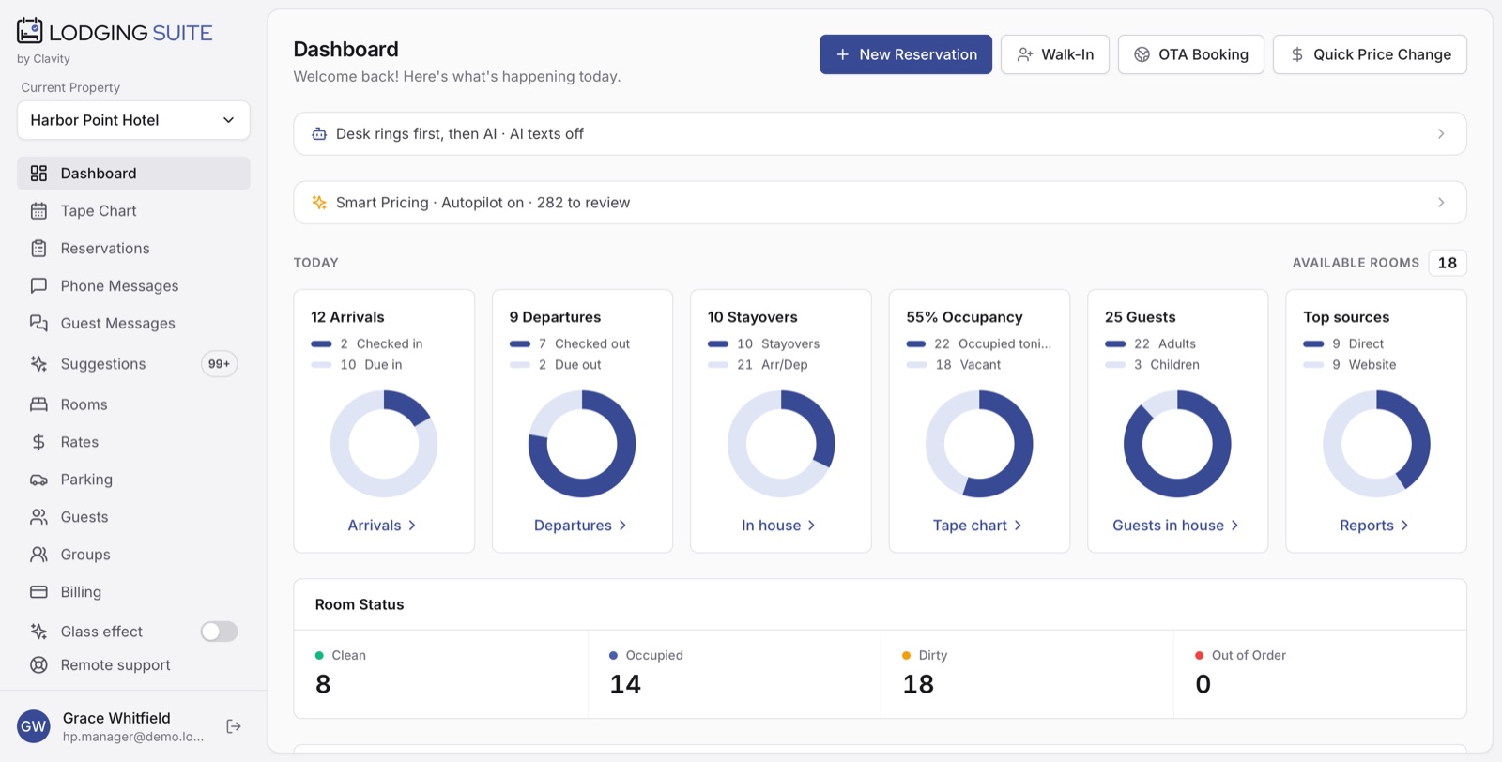Viewport: 1502px width, 762px height.
Task: Click the Clean room status count 8
Action: coord(323,684)
